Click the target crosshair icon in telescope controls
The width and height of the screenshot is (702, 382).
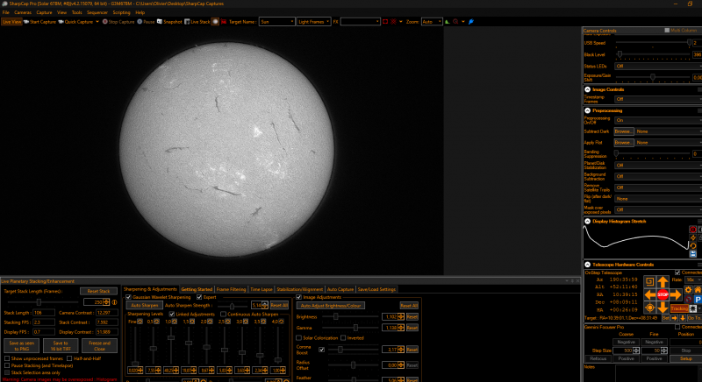pyautogui.click(x=649, y=308)
